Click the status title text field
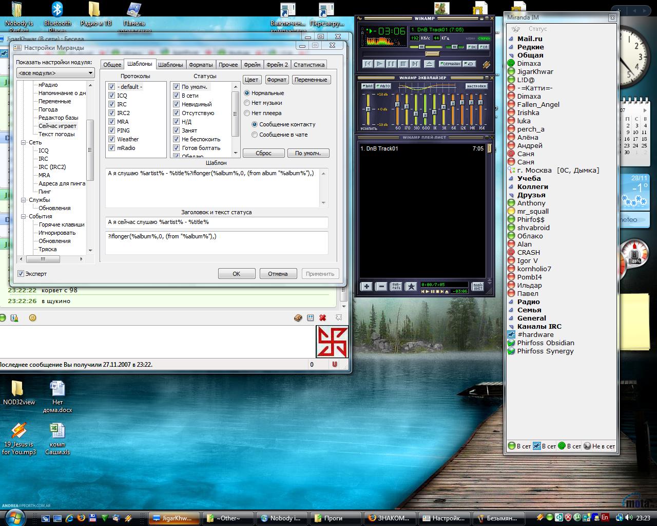Screen dimensions: 657x526 point(216,222)
